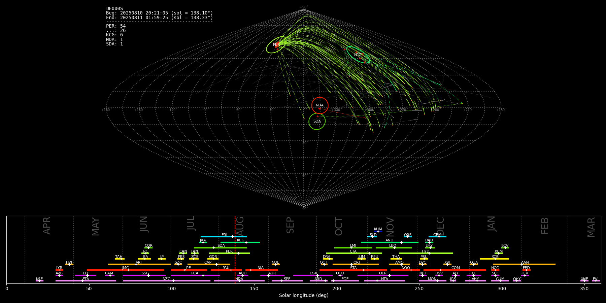Click the 'Beg: 20250810 20:21:05' line
The width and height of the screenshot is (606, 303).
click(x=160, y=13)
